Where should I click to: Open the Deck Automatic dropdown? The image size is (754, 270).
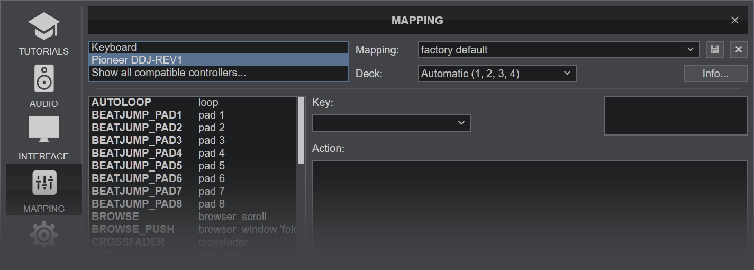tap(496, 74)
